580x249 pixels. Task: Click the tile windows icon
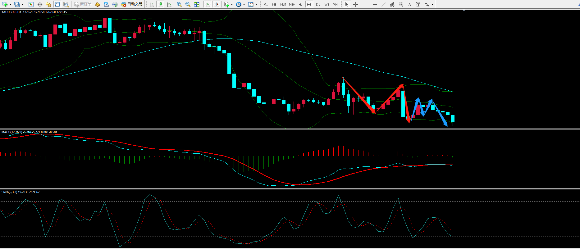point(197,4)
